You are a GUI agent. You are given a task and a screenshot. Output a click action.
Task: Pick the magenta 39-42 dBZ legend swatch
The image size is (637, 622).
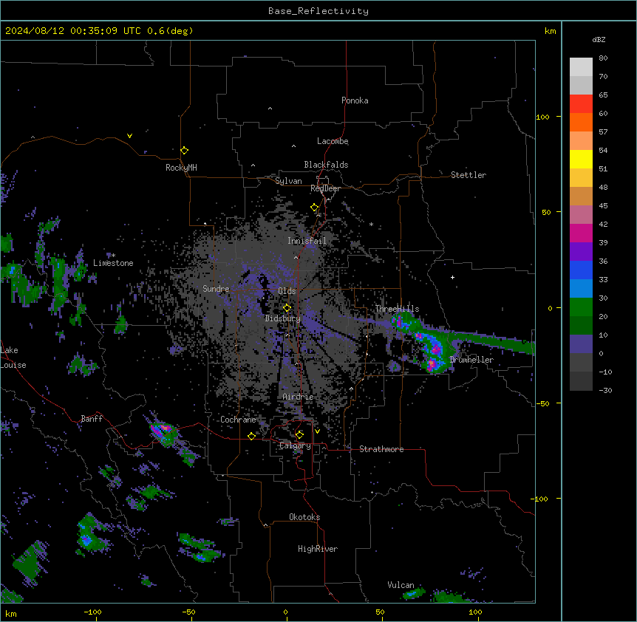[581, 233]
